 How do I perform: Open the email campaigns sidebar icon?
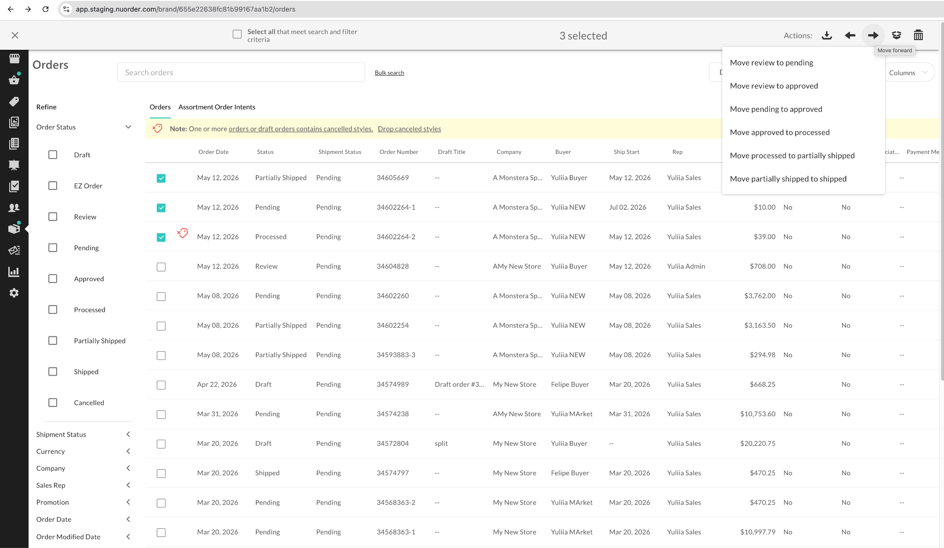pos(14,250)
